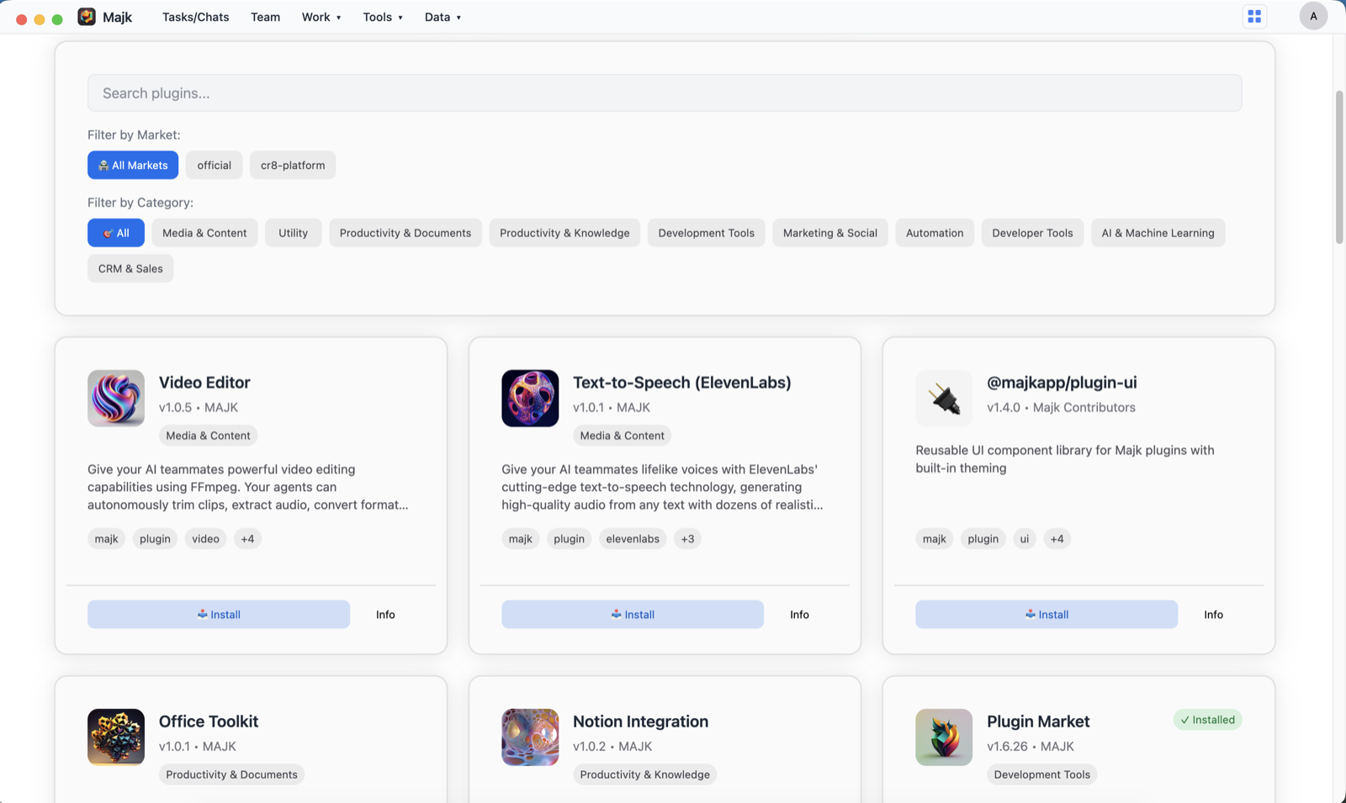Click the Office Toolkit plugin icon
The image size is (1346, 803).
click(116, 737)
